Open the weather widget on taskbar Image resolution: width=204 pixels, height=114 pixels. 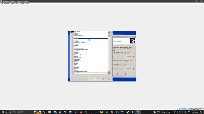[x=162, y=112]
